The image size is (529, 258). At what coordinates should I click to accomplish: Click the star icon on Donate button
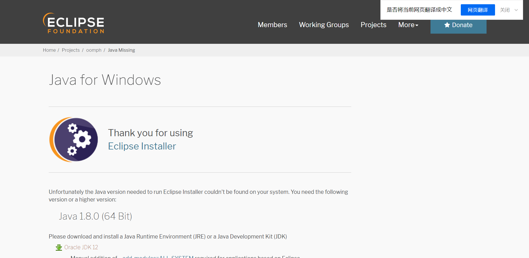tap(447, 25)
